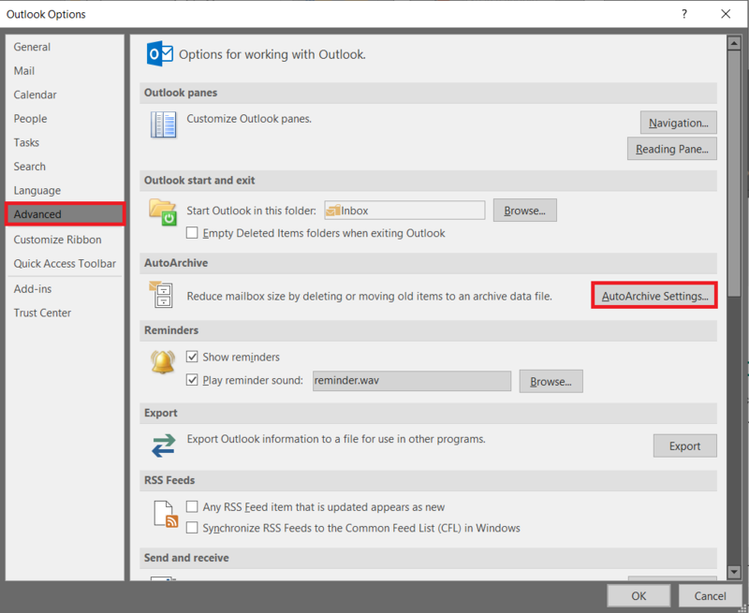Uncheck the Show reminders checkbox

(193, 358)
